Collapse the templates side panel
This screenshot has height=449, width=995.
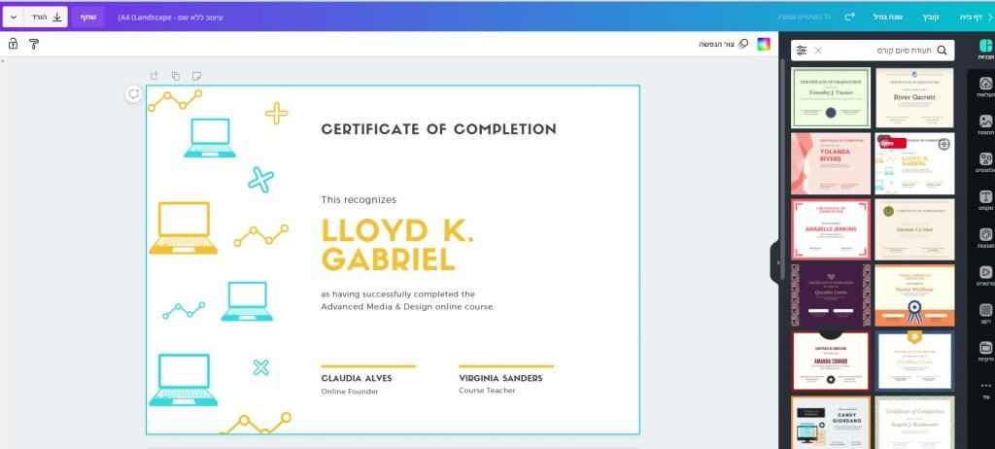click(x=777, y=262)
